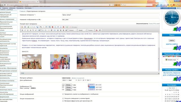Open a new browser tab

click(41, 2)
